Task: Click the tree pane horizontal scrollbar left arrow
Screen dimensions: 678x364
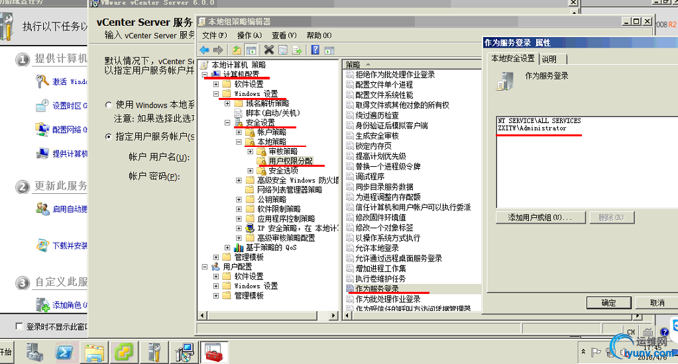Action: point(202,316)
